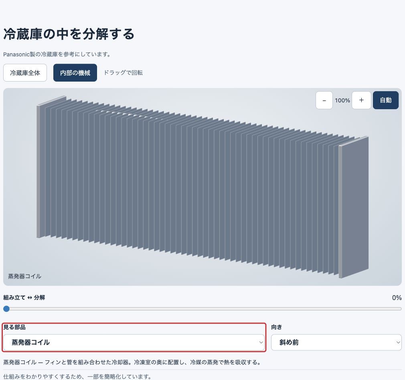Screen dimensions: 405x380
Task: Click the 組み立て ↔ 分解 label
Action: [24, 298]
